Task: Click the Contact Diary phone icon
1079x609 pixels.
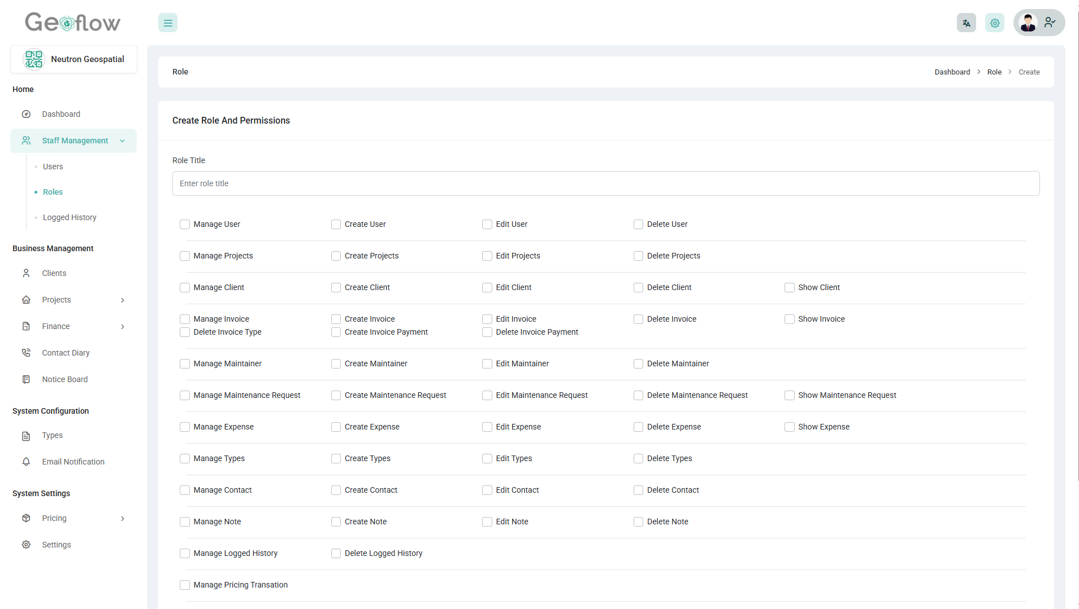Action: coord(26,353)
